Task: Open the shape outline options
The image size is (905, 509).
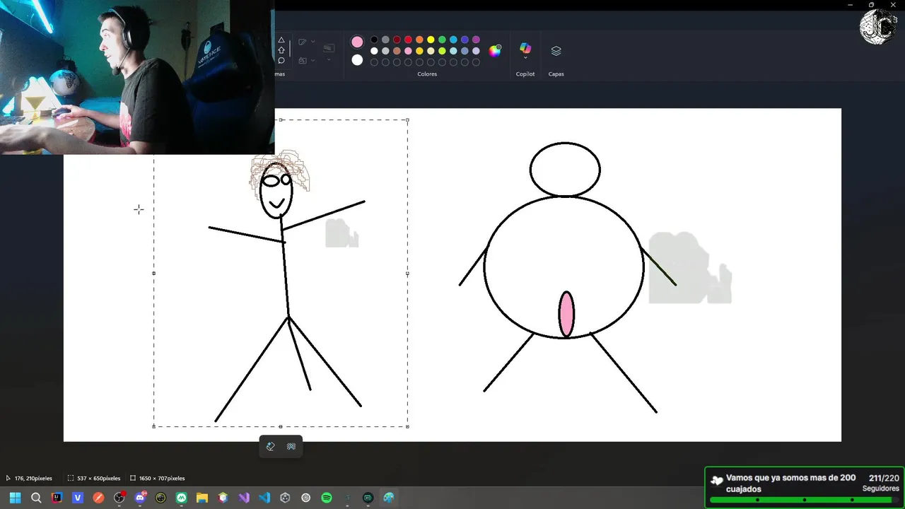Action: [303, 42]
